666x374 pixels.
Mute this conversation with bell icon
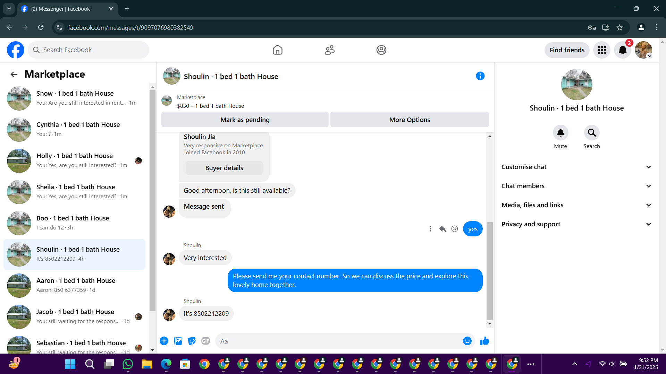point(560,133)
